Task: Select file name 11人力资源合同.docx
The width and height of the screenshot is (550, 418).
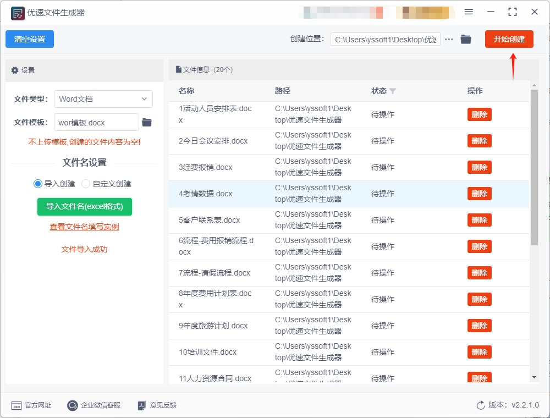Action: point(215,378)
